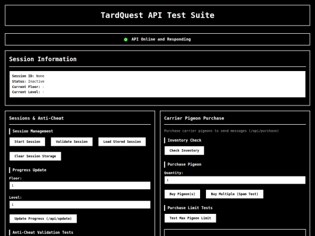Click the green API status indicator
This screenshot has height=236, width=315.
tap(126, 40)
